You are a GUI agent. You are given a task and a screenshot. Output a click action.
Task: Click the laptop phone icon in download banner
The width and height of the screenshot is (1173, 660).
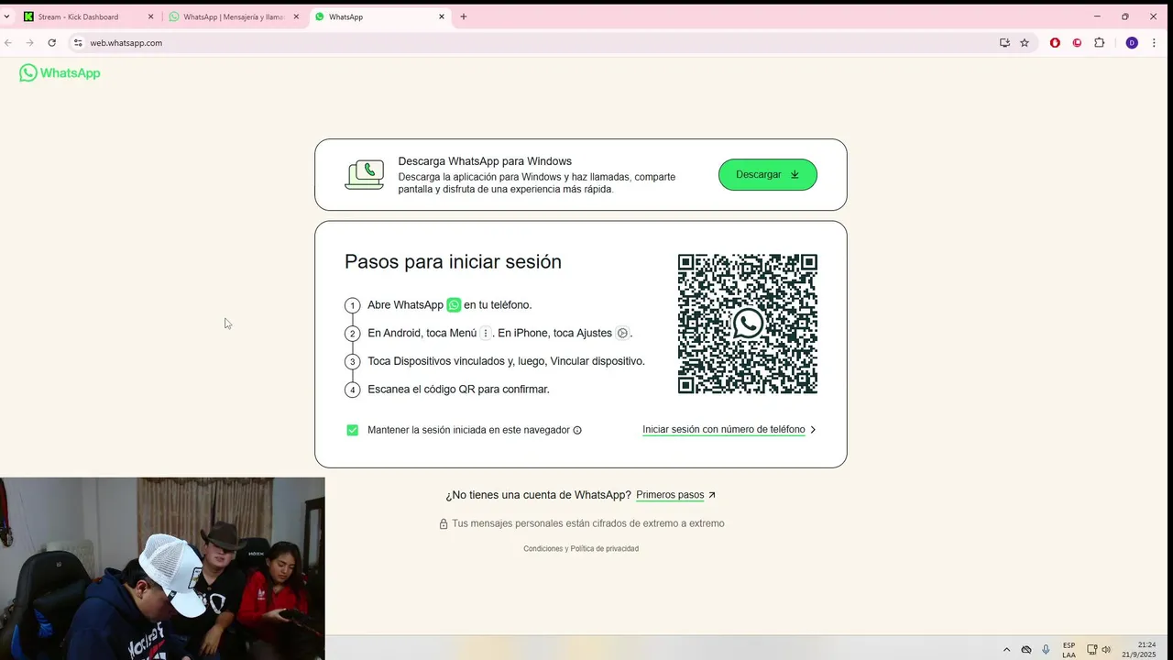pos(364,174)
